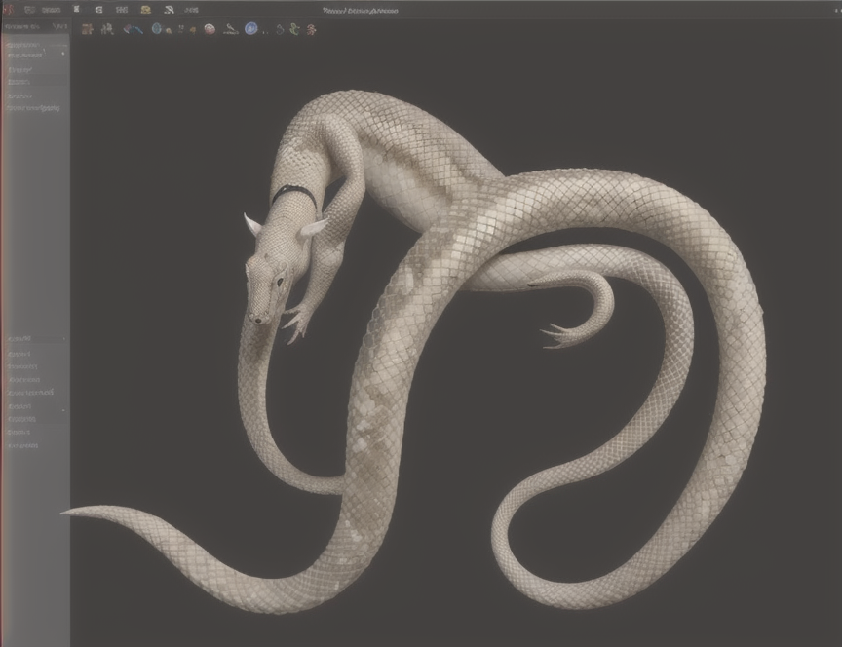The image size is (842, 647).
Task: Select the last entry in the lower sidebar list
Action: [22, 445]
